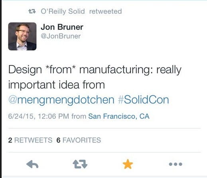Click the word 'retweeted' in header

[106, 11]
